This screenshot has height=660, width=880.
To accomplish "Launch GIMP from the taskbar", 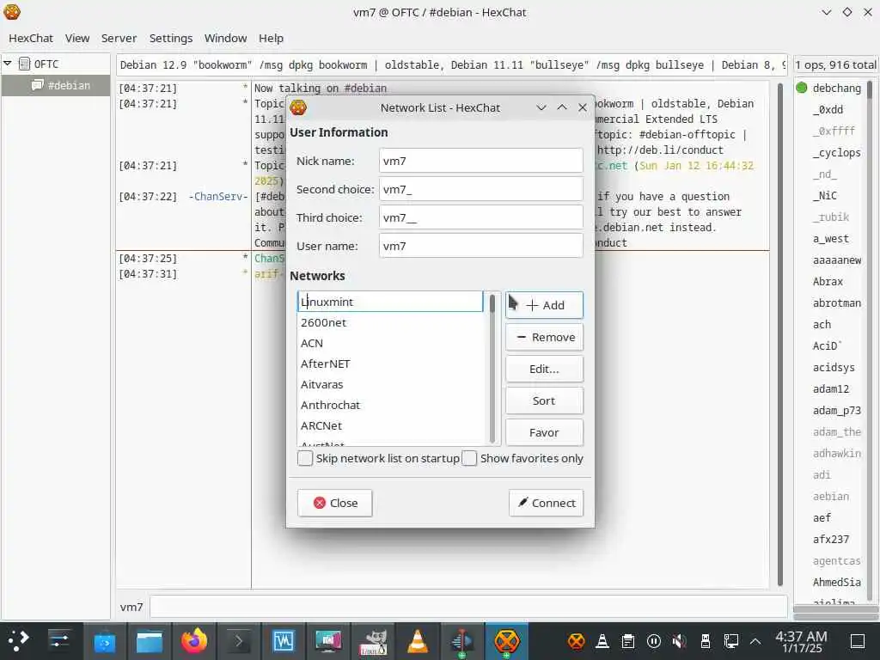I will point(373,641).
